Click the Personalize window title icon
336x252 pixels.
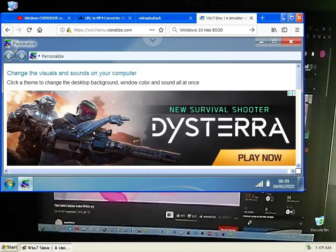8,44
